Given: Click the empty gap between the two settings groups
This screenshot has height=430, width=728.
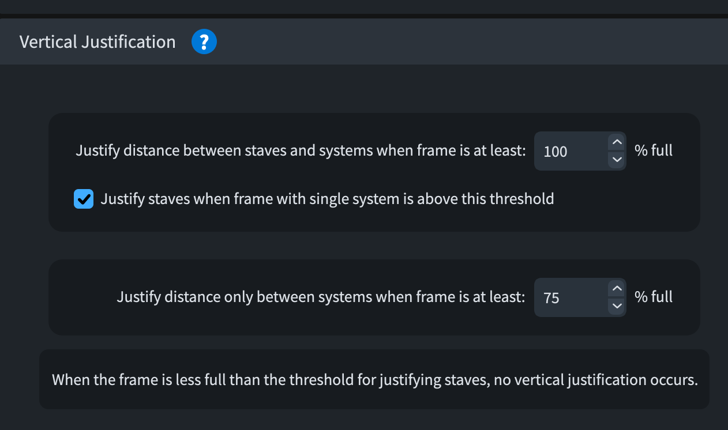Looking at the screenshot, I should click(374, 246).
